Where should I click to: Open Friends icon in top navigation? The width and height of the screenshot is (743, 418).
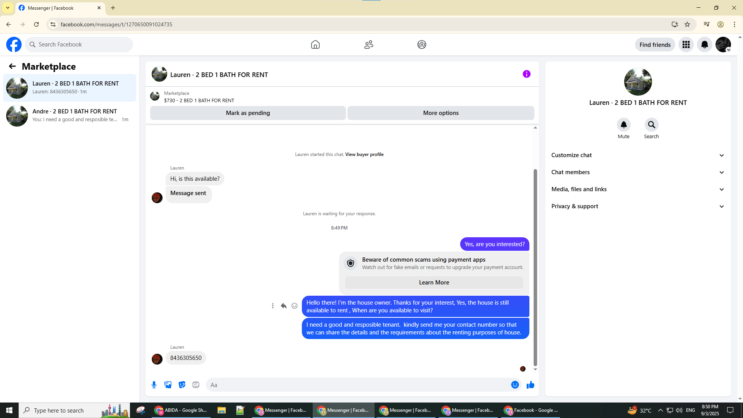pyautogui.click(x=369, y=45)
